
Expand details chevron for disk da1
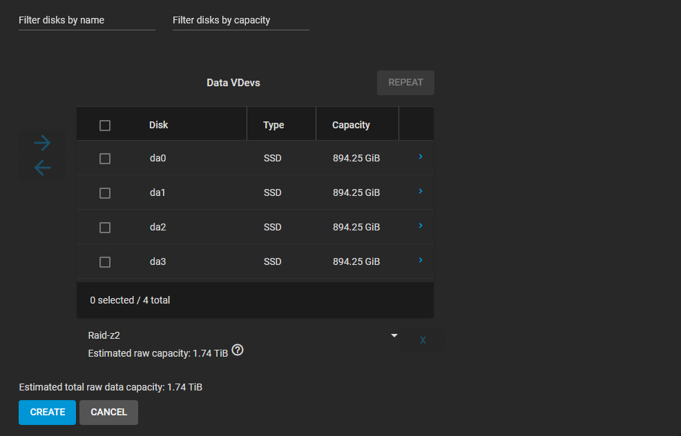(x=421, y=192)
